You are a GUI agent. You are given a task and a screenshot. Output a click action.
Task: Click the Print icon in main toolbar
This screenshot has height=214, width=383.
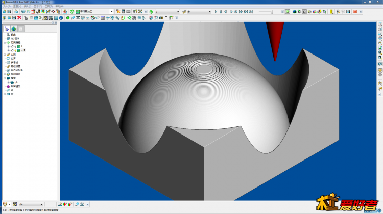click(x=16, y=11)
